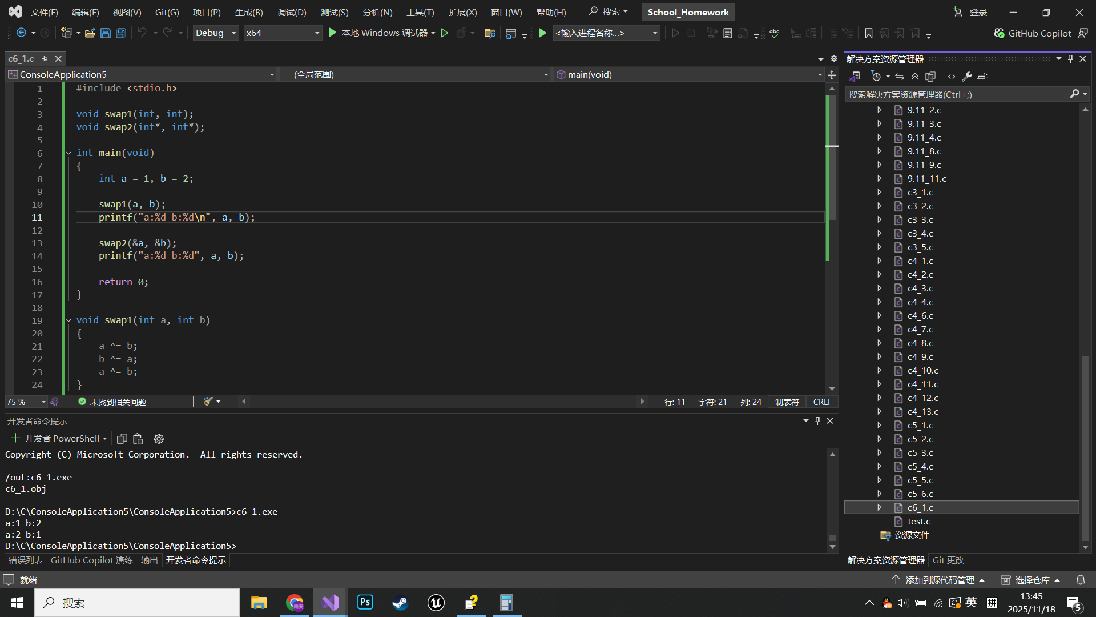This screenshot has height=617, width=1096.
Task: Click Start Without Debugging green arrow
Action: pos(445,33)
